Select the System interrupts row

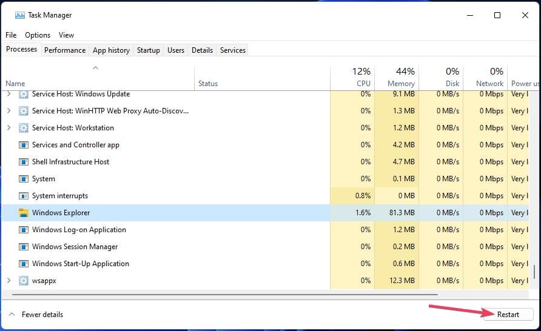[x=265, y=196]
